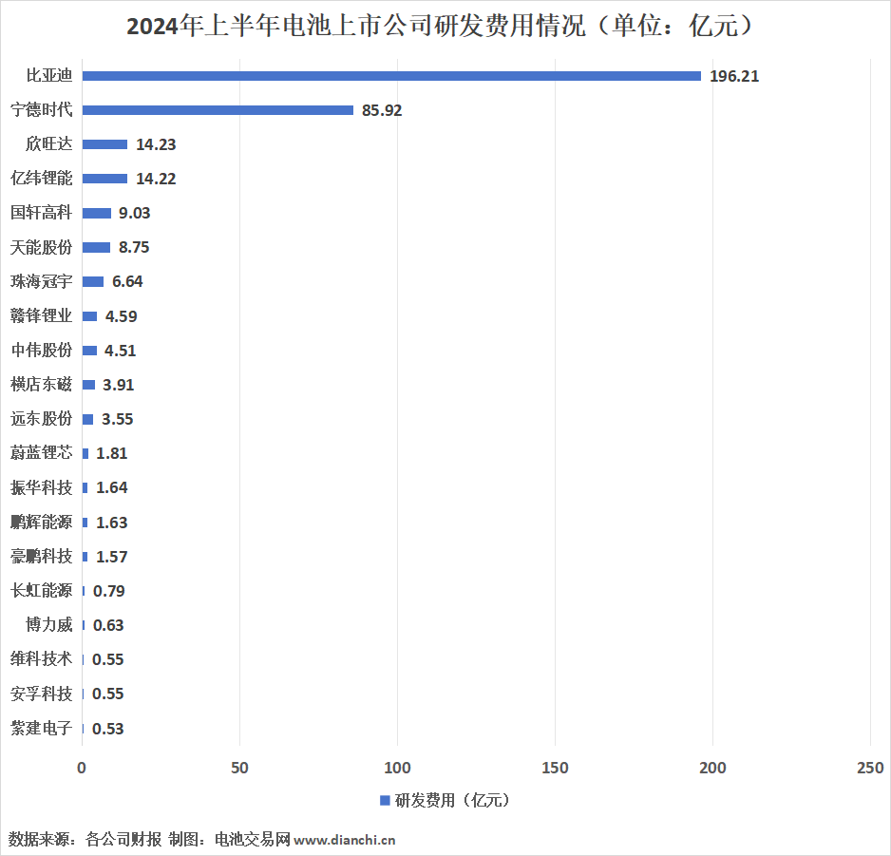Click the value label 196.21
This screenshot has width=891, height=856.
pos(734,76)
